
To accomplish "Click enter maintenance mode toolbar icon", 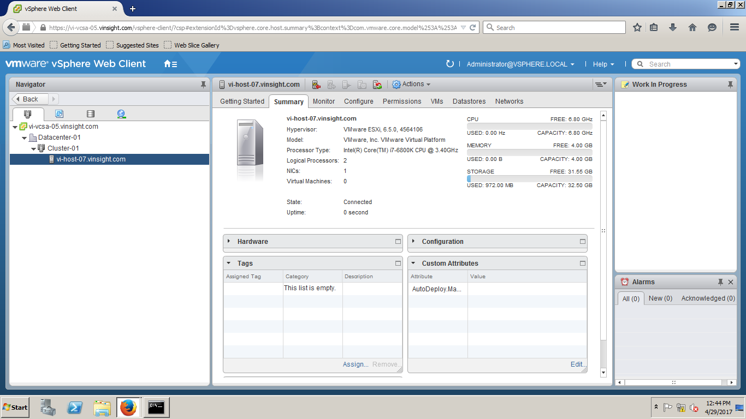I will 316,85.
